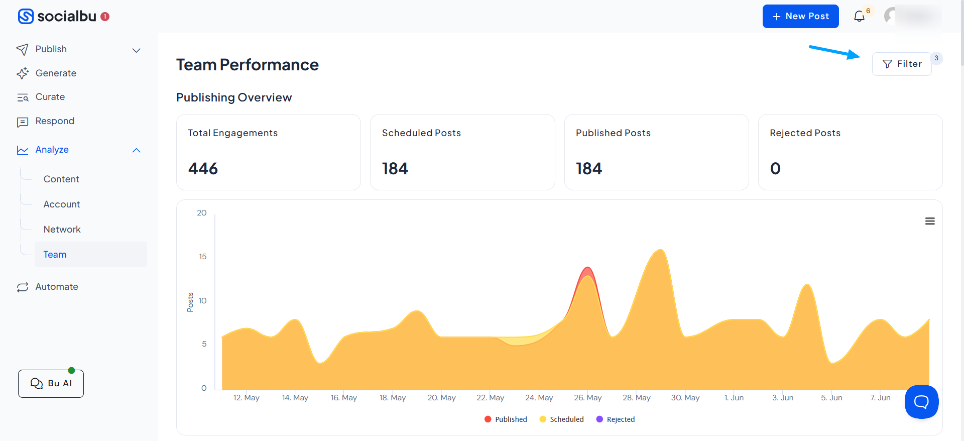Open the chart hamburger menu
This screenshot has width=964, height=441.
point(930,221)
